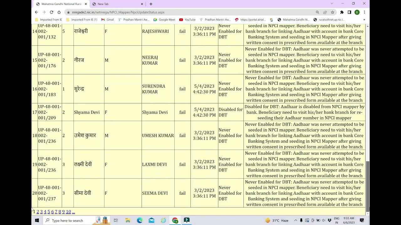This screenshot has width=401, height=225.
Task: Open the Imported From IE bookmark folder
Action: pyautogui.click(x=49, y=20)
